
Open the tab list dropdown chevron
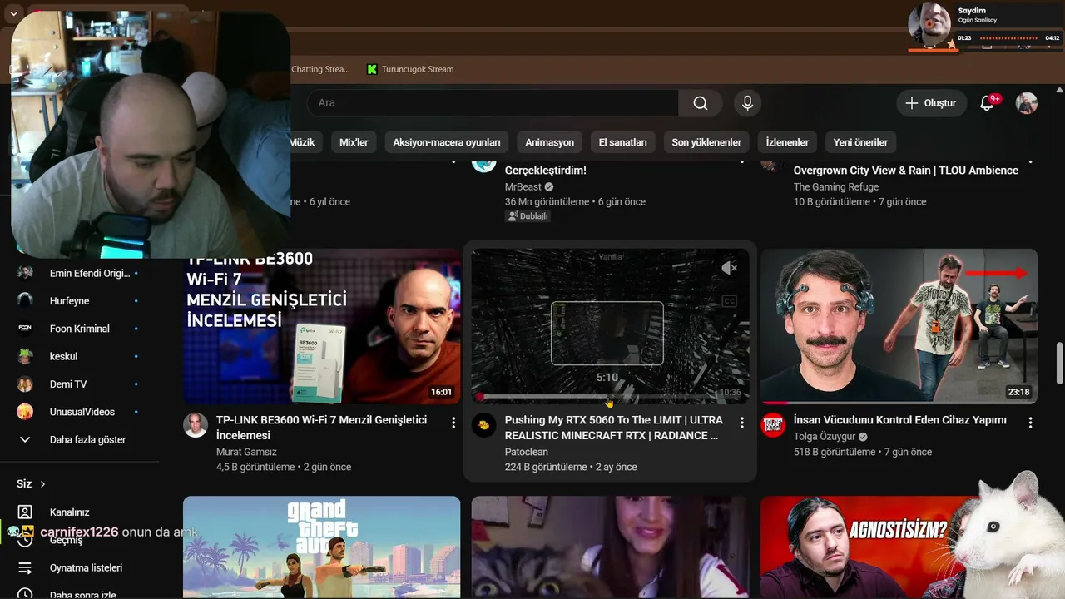[x=14, y=14]
